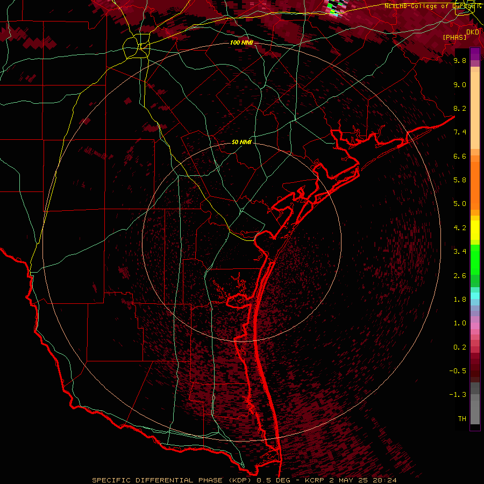Click the "1.0" value on the scale
The image size is (484, 484).
(x=460, y=323)
